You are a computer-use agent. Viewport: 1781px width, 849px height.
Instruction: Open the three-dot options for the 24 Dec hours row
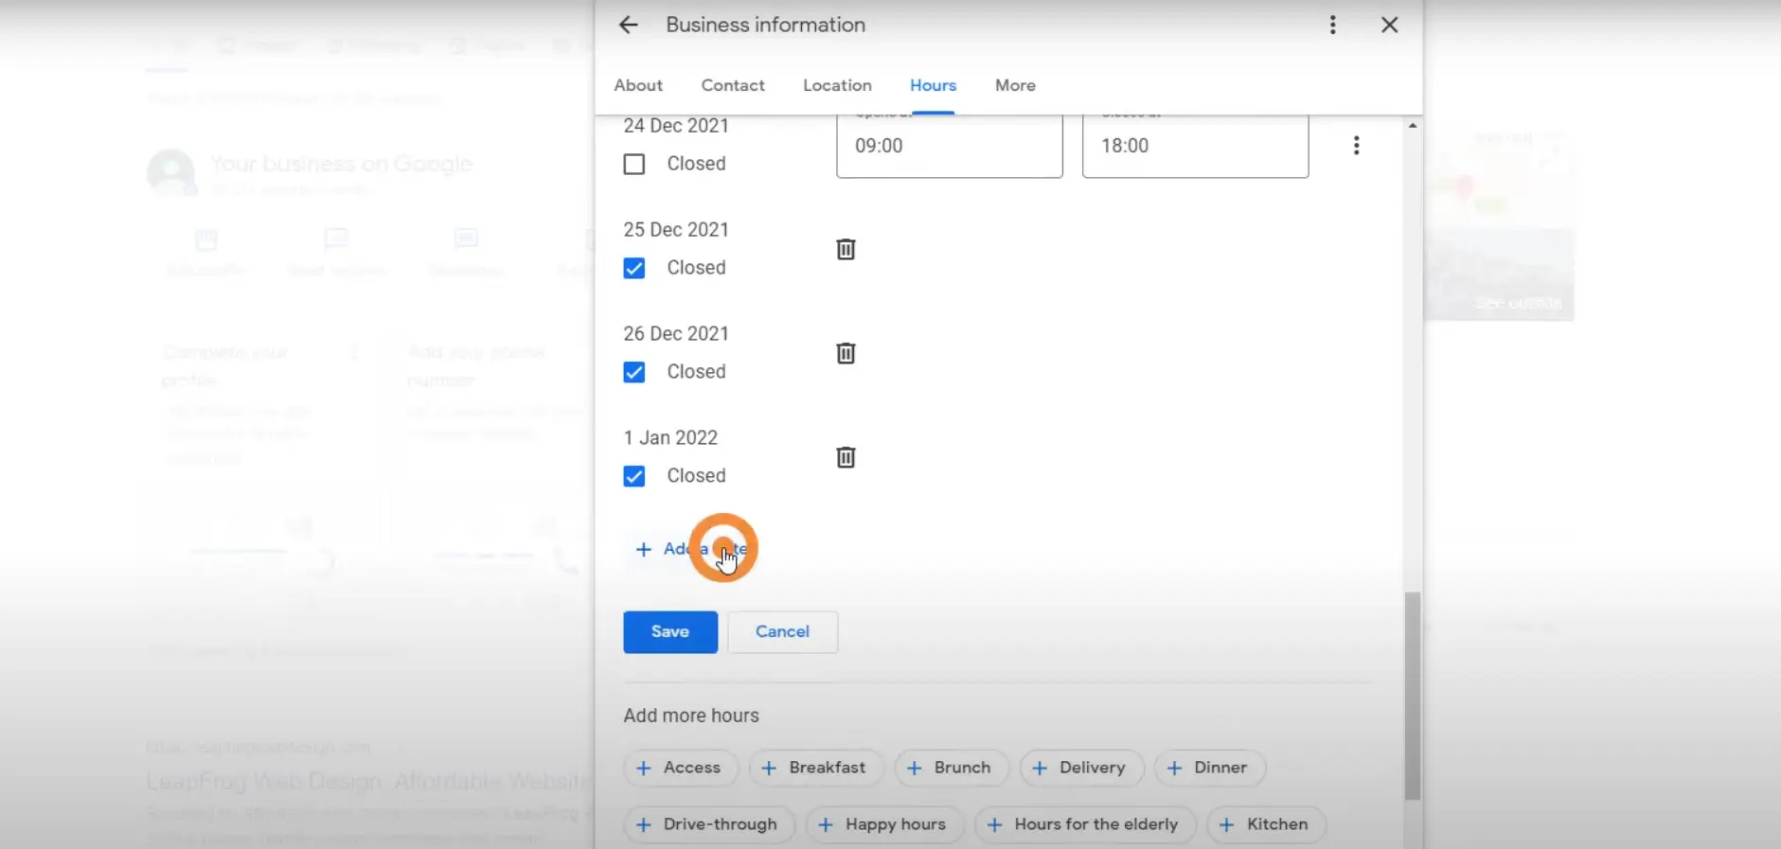pos(1356,146)
